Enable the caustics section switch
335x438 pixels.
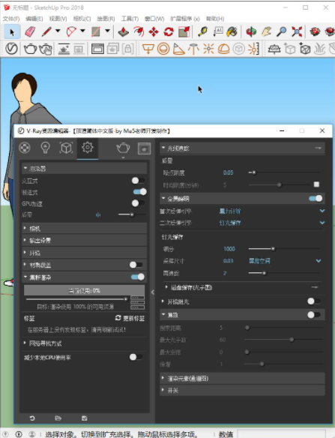tap(314, 315)
